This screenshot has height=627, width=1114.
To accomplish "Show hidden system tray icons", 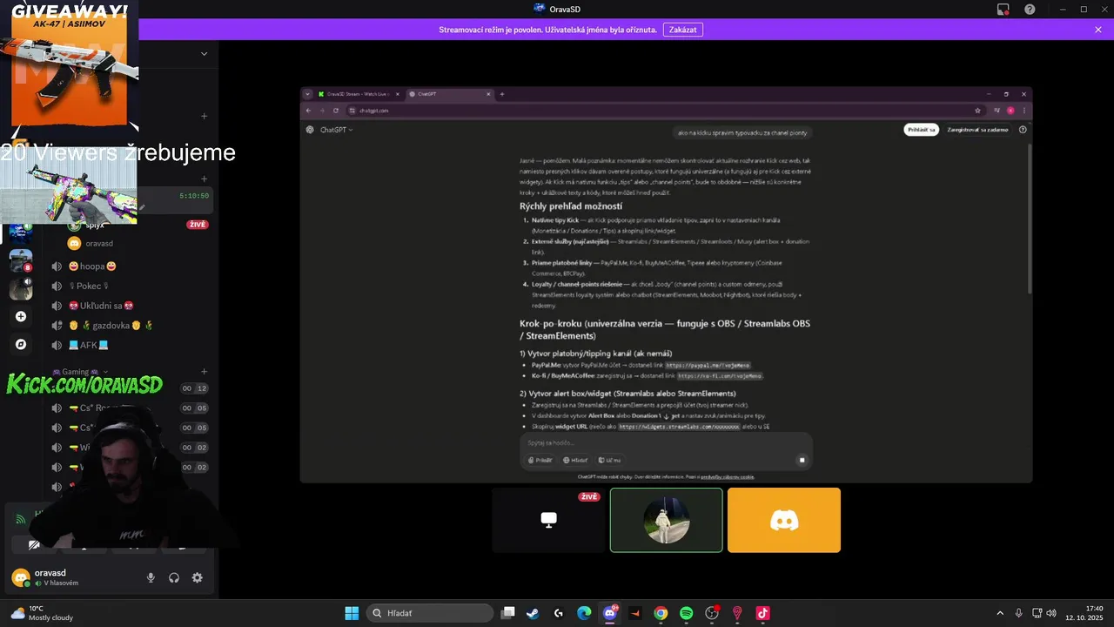I will click(x=1000, y=613).
